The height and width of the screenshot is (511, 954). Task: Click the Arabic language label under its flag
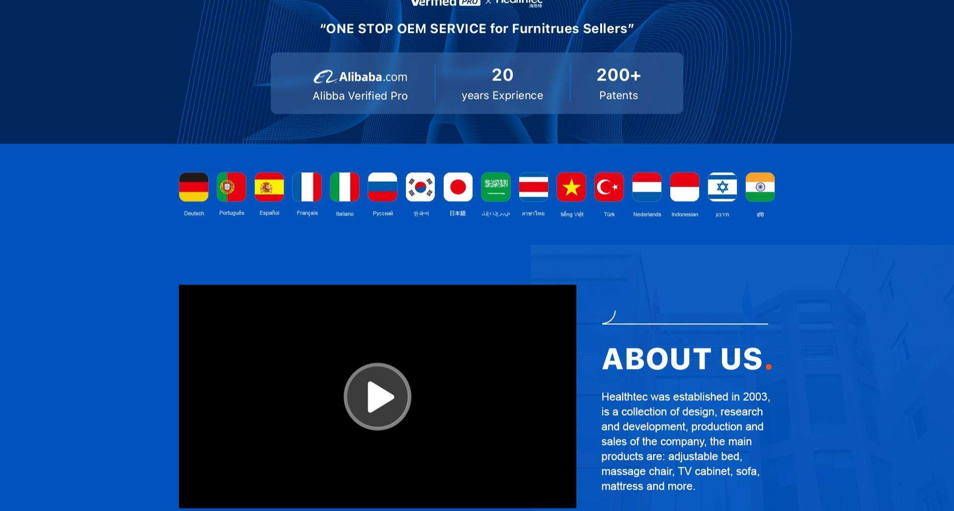pos(495,214)
